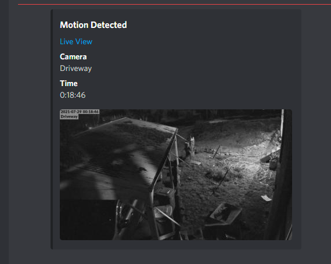Select the Camera field label
The image size is (331, 264).
click(73, 56)
